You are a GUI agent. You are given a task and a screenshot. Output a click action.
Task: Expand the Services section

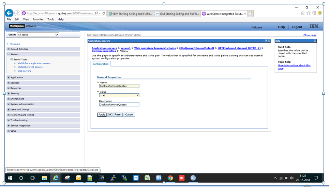[x=9, y=83]
